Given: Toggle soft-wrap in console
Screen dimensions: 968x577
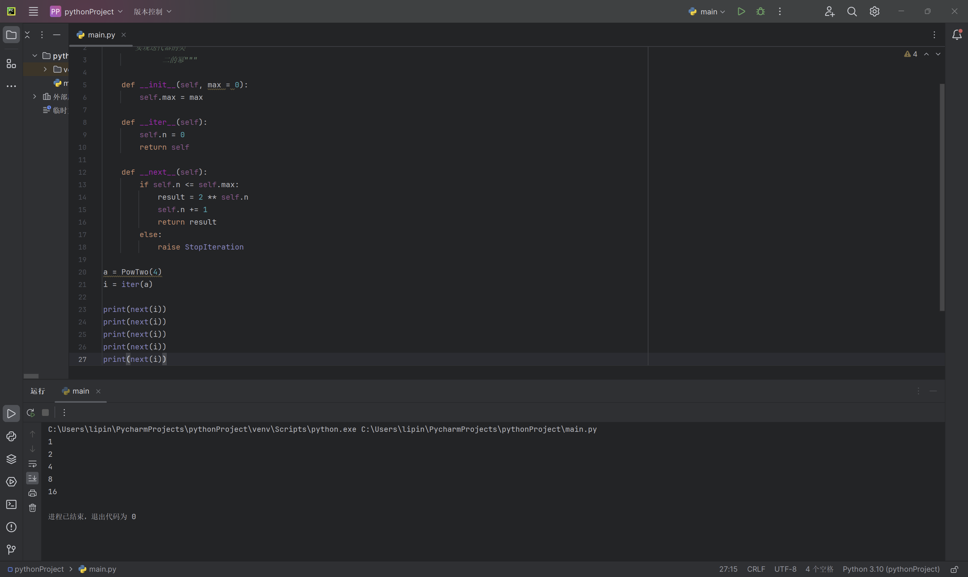Looking at the screenshot, I should (x=33, y=464).
